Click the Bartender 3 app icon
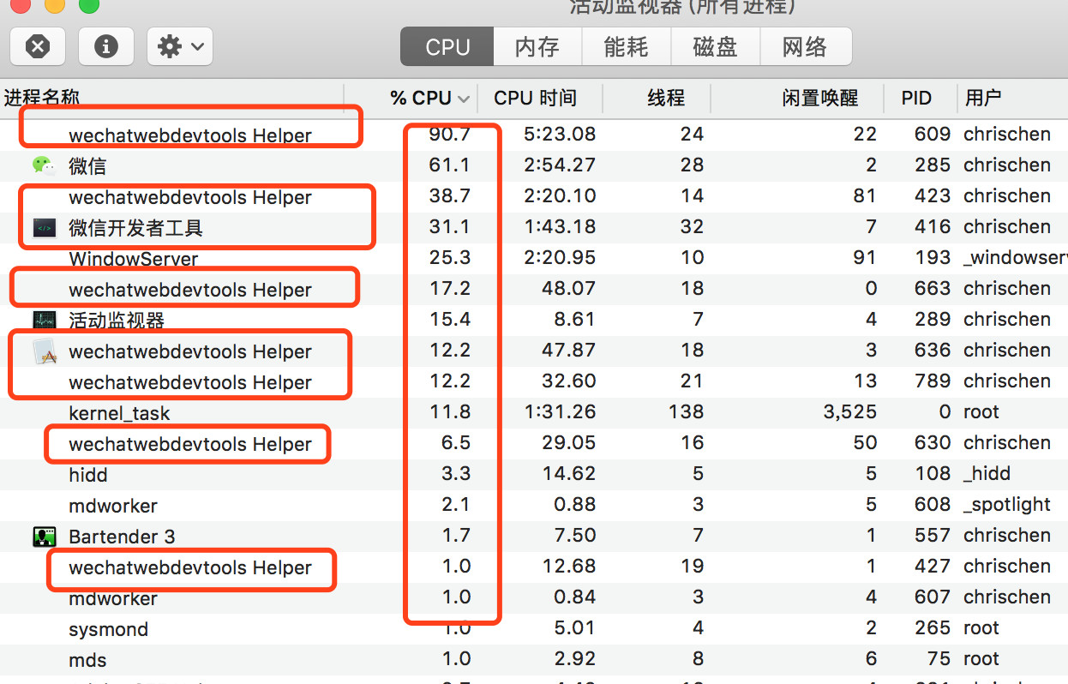 point(44,537)
